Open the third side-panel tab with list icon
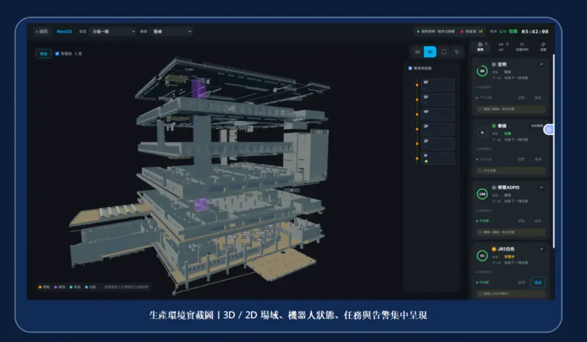This screenshot has height=342, width=587. [522, 47]
